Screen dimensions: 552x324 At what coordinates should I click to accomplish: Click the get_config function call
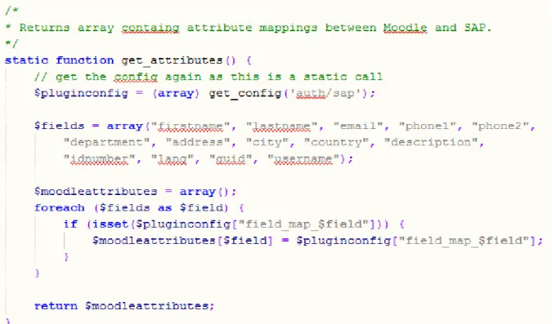tap(245, 94)
